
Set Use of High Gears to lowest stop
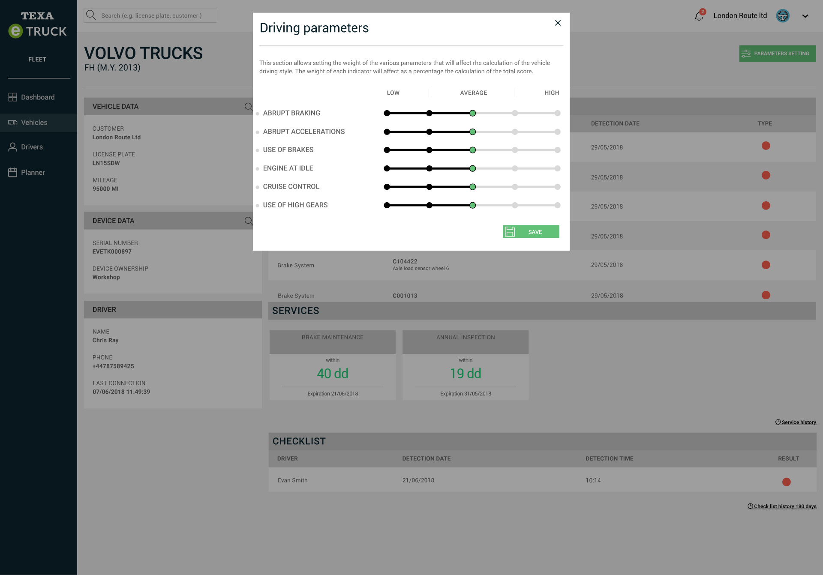click(x=387, y=205)
